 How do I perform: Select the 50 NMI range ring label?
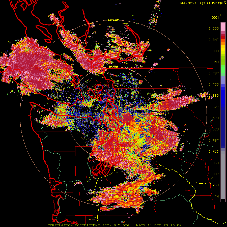click(113, 67)
